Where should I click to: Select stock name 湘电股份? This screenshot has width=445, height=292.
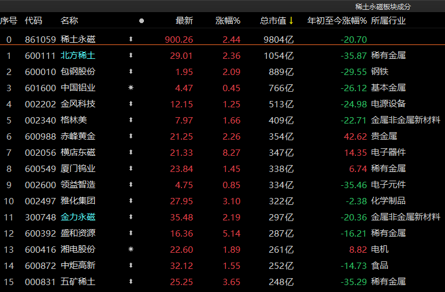[78, 249]
